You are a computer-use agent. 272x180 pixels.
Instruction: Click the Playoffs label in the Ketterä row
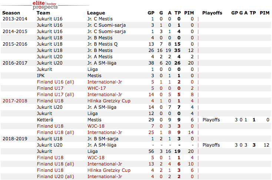[x=211, y=120]
